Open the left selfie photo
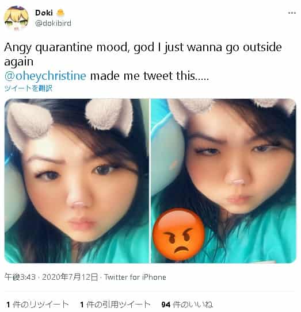Viewport: 301px width, 312px height. pyautogui.click(x=77, y=180)
